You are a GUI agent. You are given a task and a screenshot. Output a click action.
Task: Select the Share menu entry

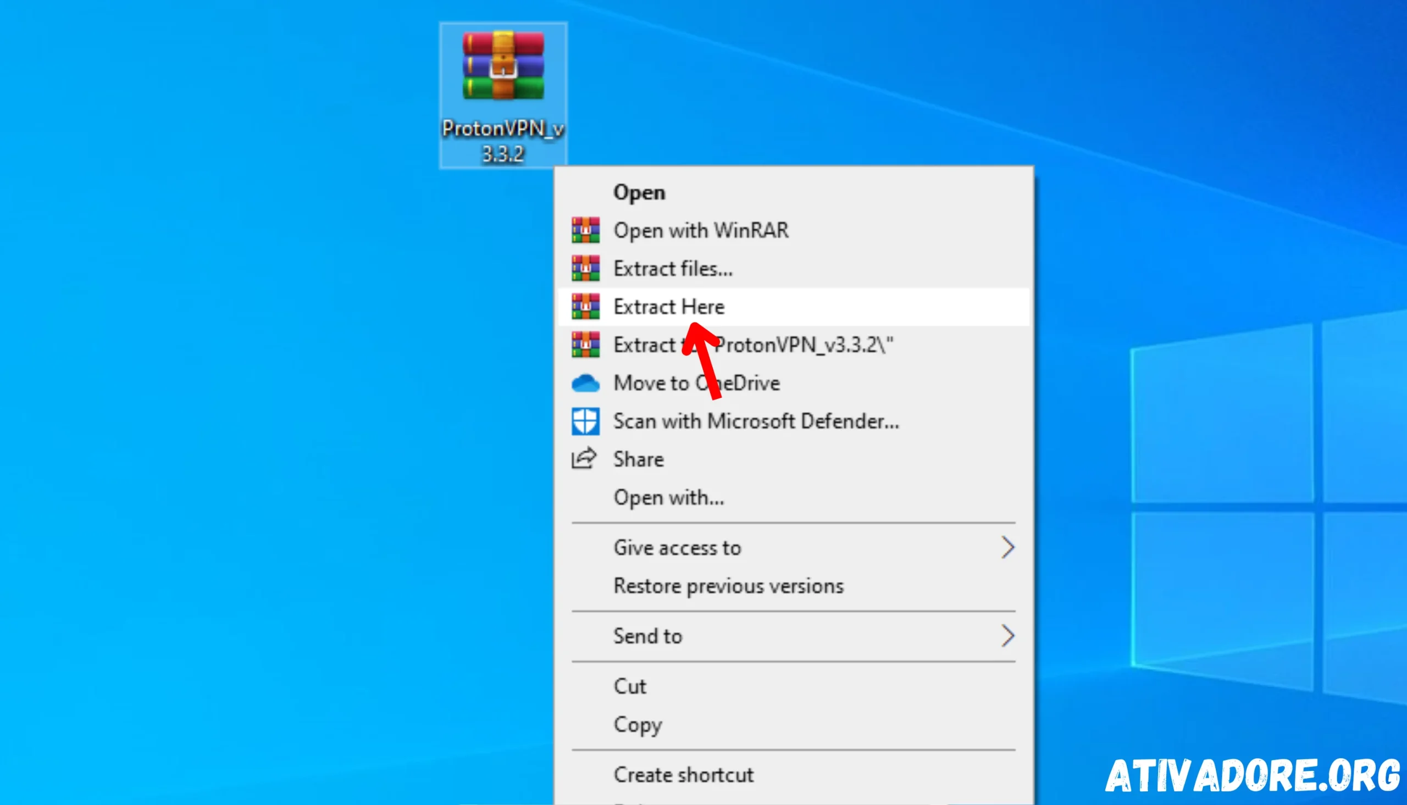click(793, 459)
